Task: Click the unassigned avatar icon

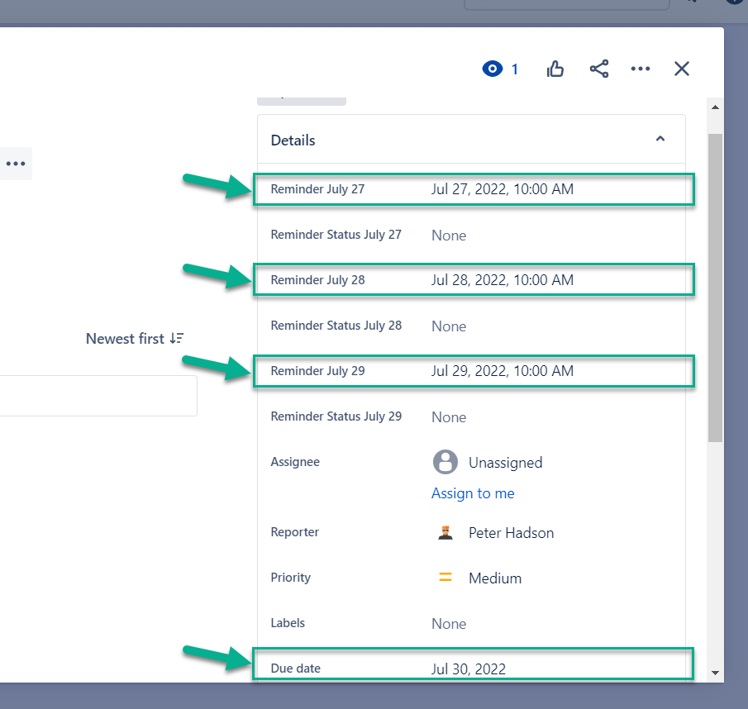Action: tap(445, 462)
